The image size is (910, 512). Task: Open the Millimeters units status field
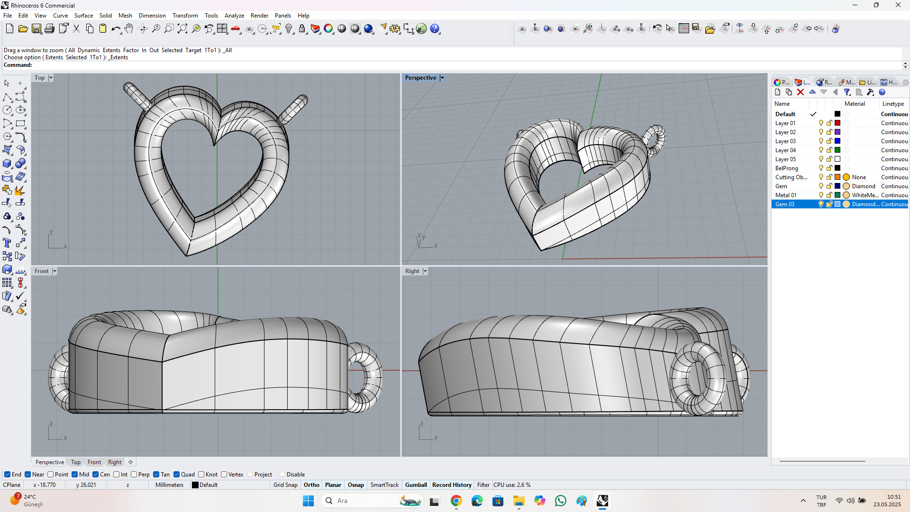[169, 485]
